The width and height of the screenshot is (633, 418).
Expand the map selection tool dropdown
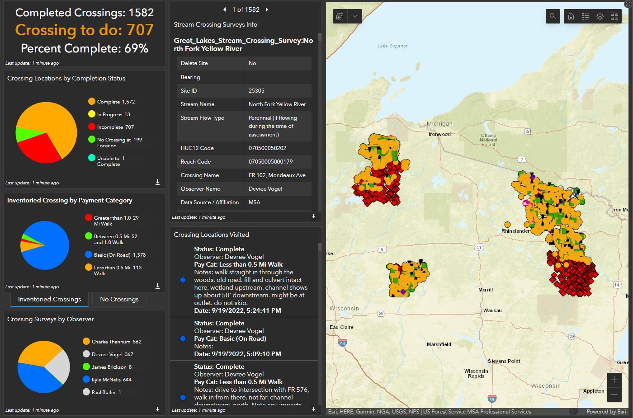(355, 16)
